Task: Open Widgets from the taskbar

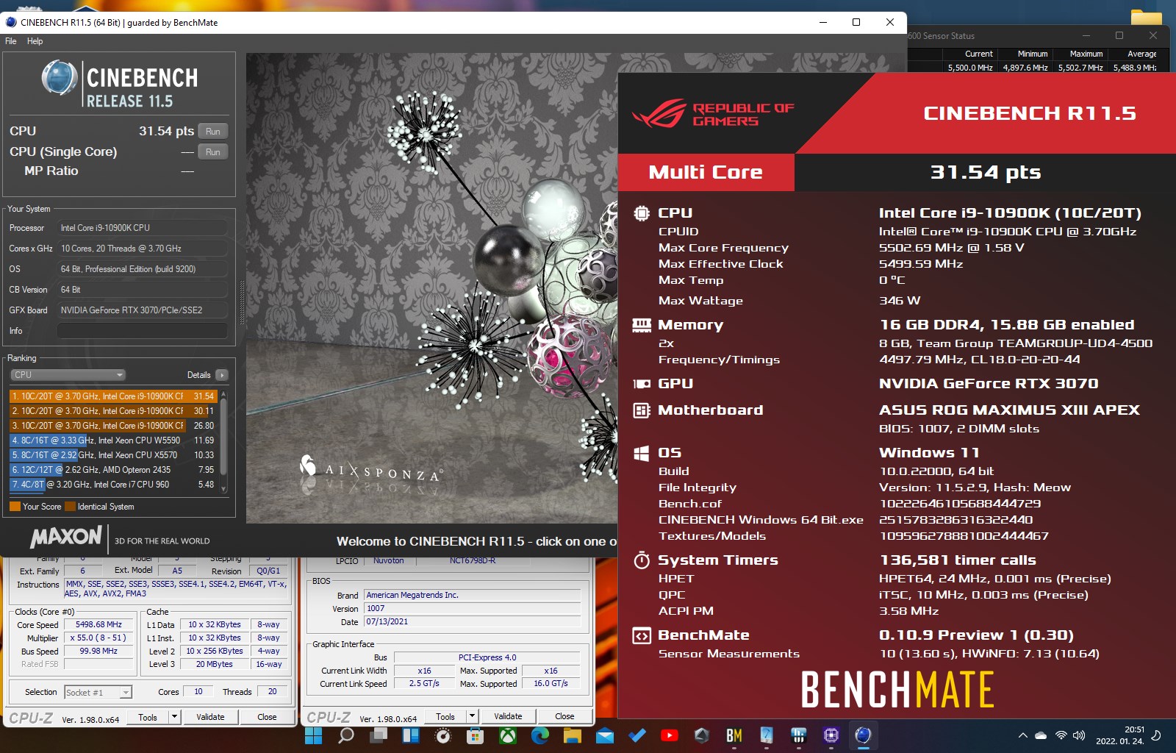Action: 411,735
